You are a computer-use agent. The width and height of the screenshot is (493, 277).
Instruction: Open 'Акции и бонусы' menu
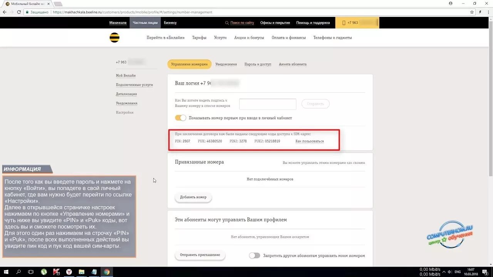[249, 38]
